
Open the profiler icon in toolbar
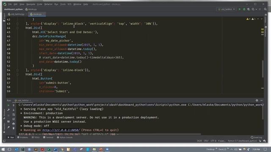[253, 9]
